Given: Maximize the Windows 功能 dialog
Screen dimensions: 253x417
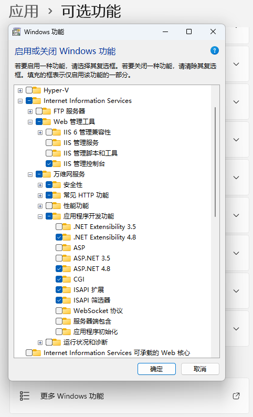Looking at the screenshot, I should (x=189, y=32).
